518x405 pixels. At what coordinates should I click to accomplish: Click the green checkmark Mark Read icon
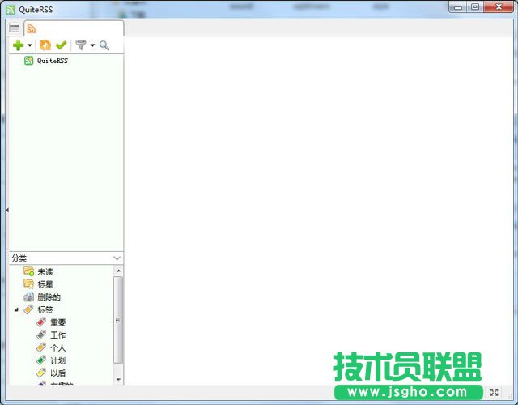point(61,45)
